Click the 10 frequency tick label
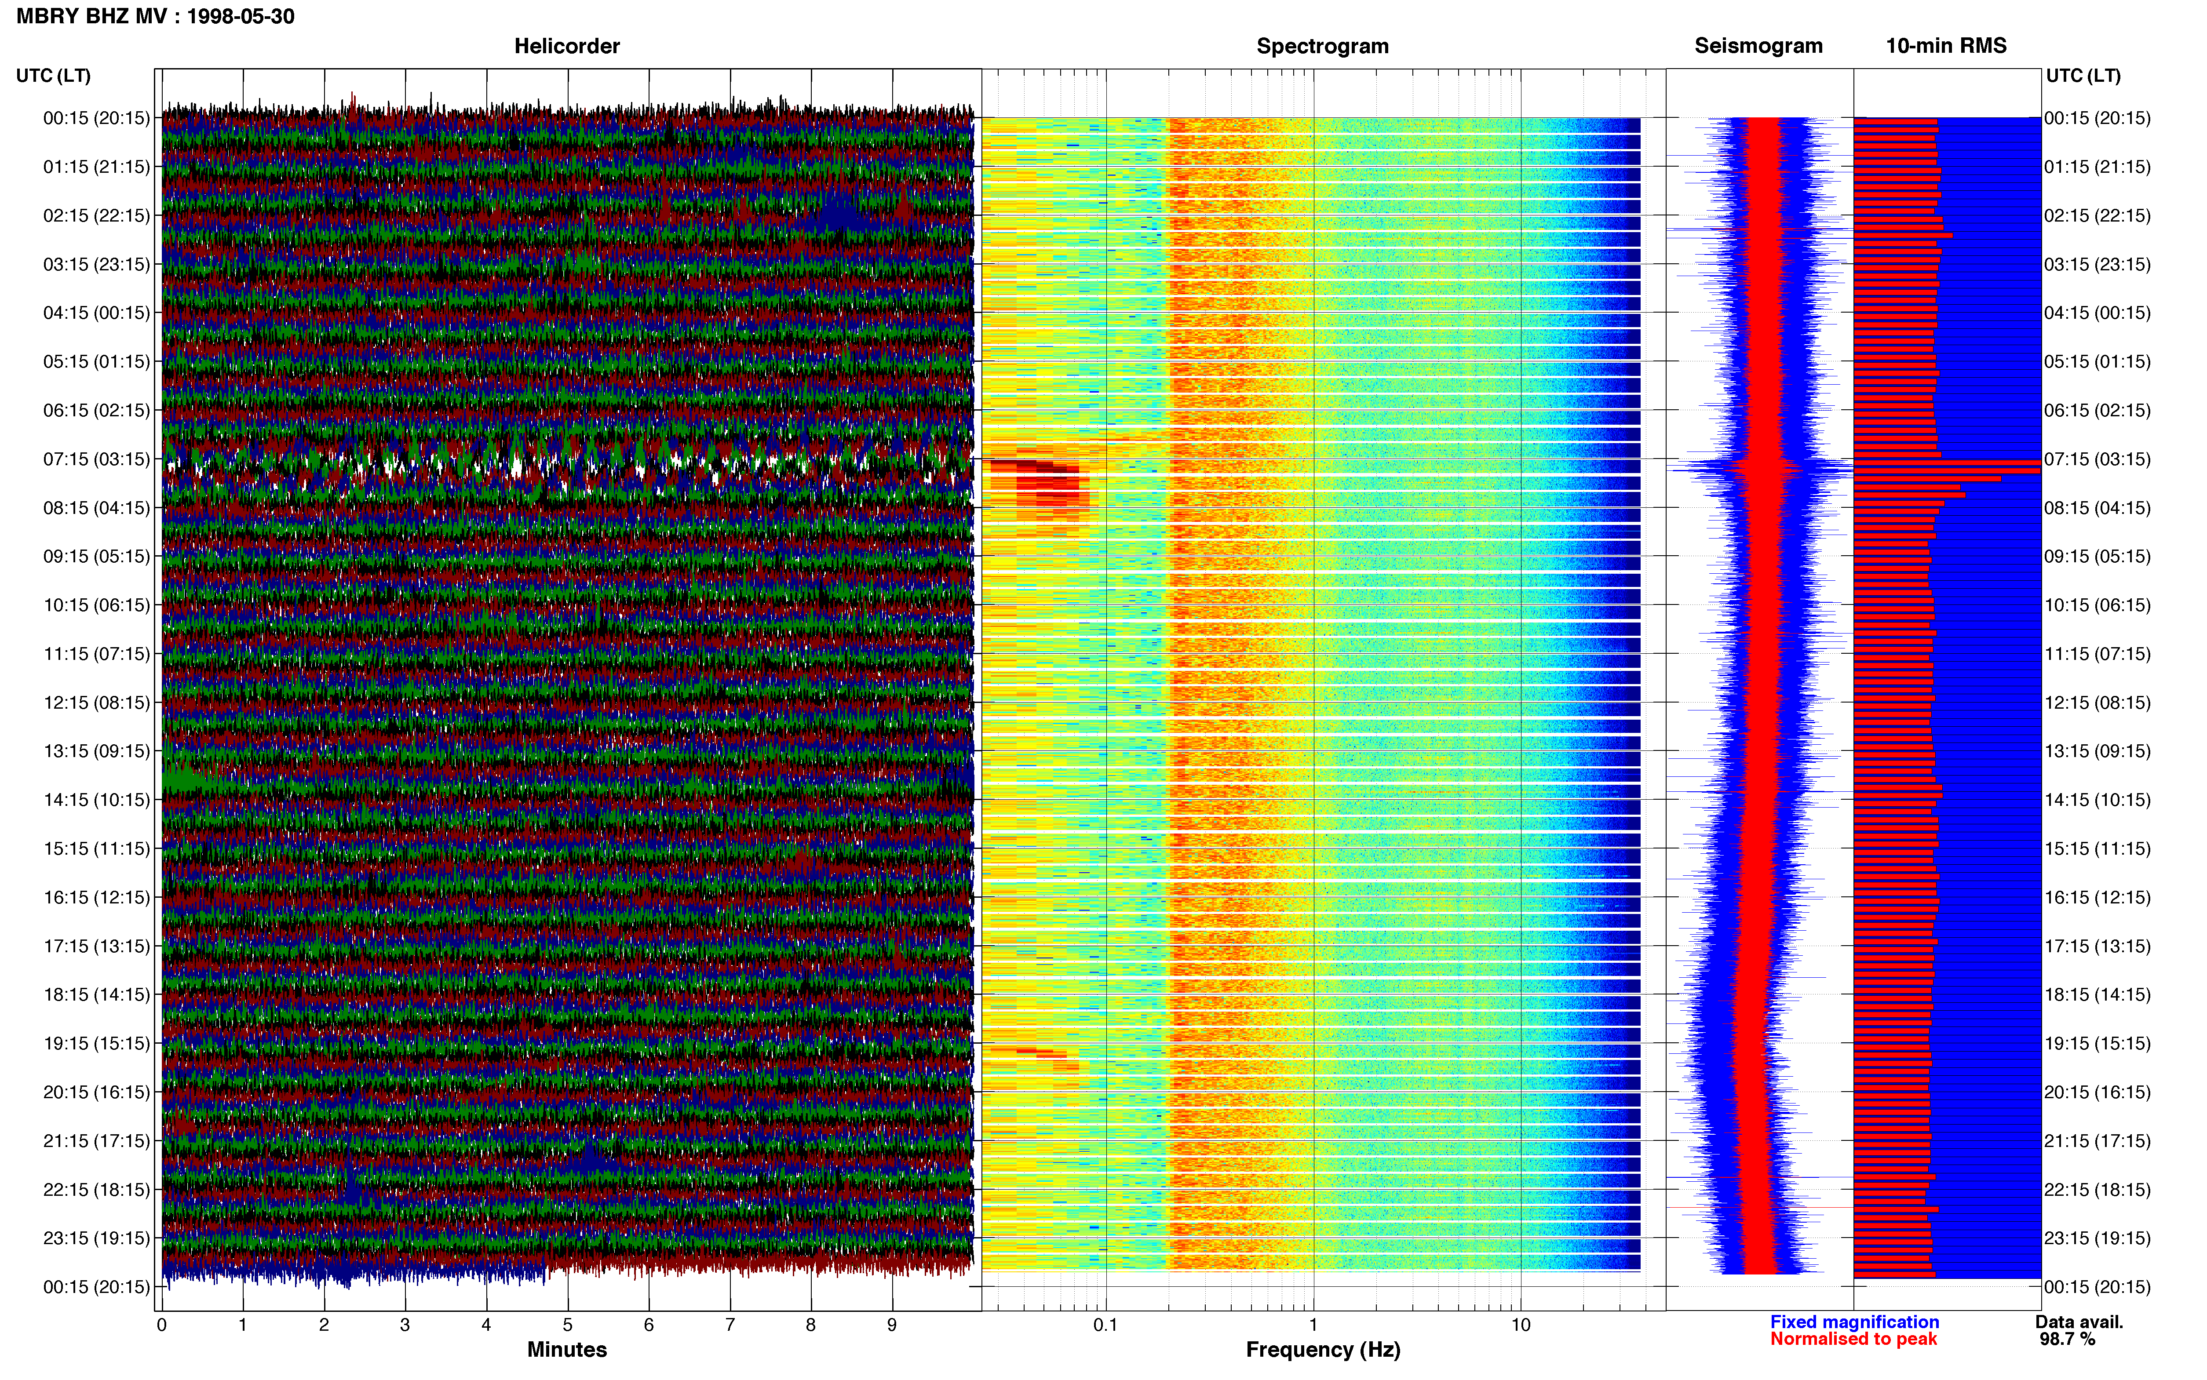This screenshot has width=2207, height=1380. point(1521,1325)
